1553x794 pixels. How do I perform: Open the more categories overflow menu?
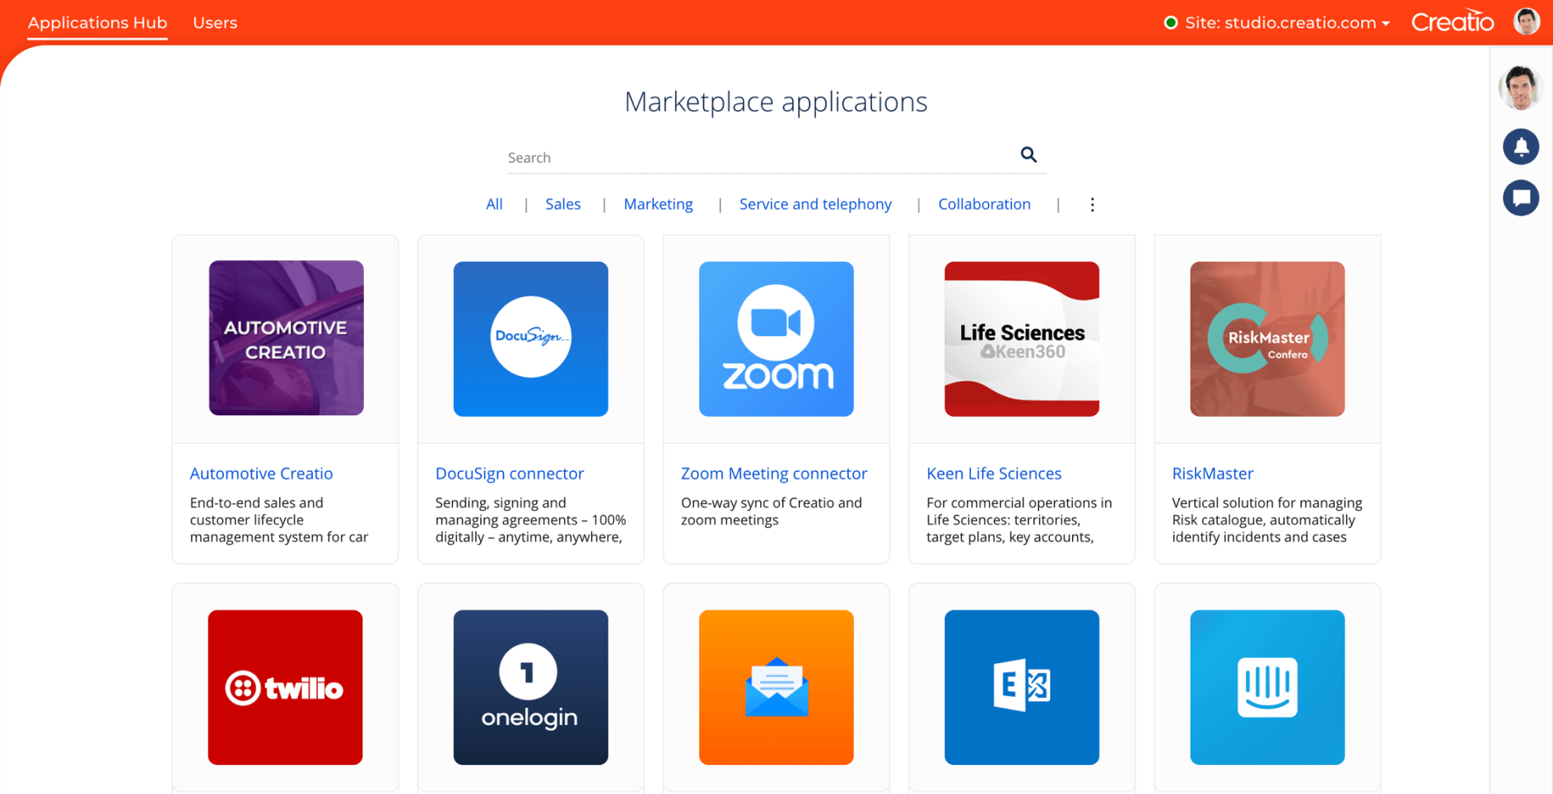[x=1092, y=204]
